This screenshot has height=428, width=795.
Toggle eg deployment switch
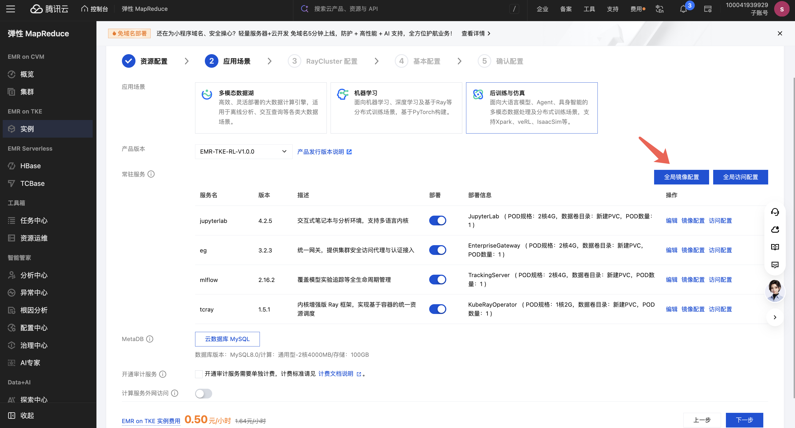coord(437,250)
